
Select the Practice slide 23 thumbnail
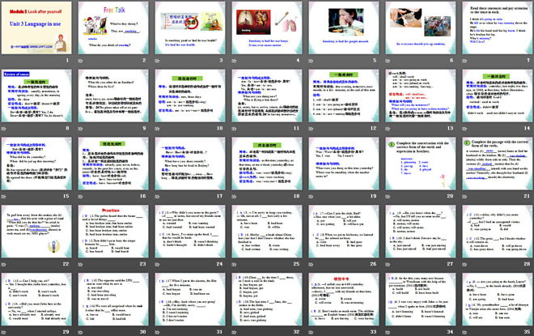click(113, 231)
